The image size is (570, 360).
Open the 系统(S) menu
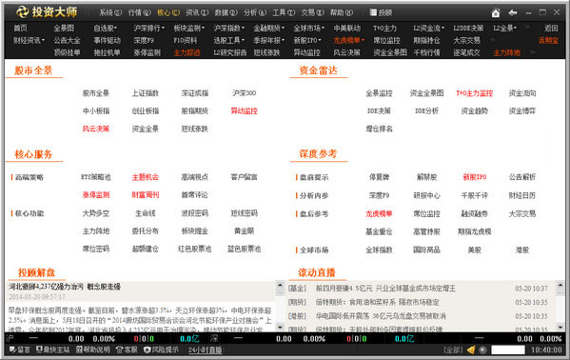(110, 12)
